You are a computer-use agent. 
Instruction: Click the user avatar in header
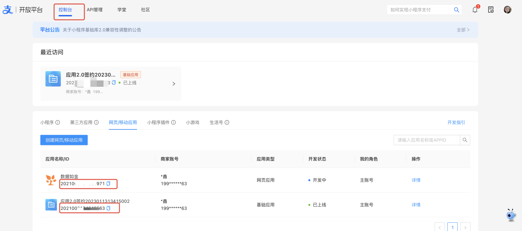(x=507, y=10)
